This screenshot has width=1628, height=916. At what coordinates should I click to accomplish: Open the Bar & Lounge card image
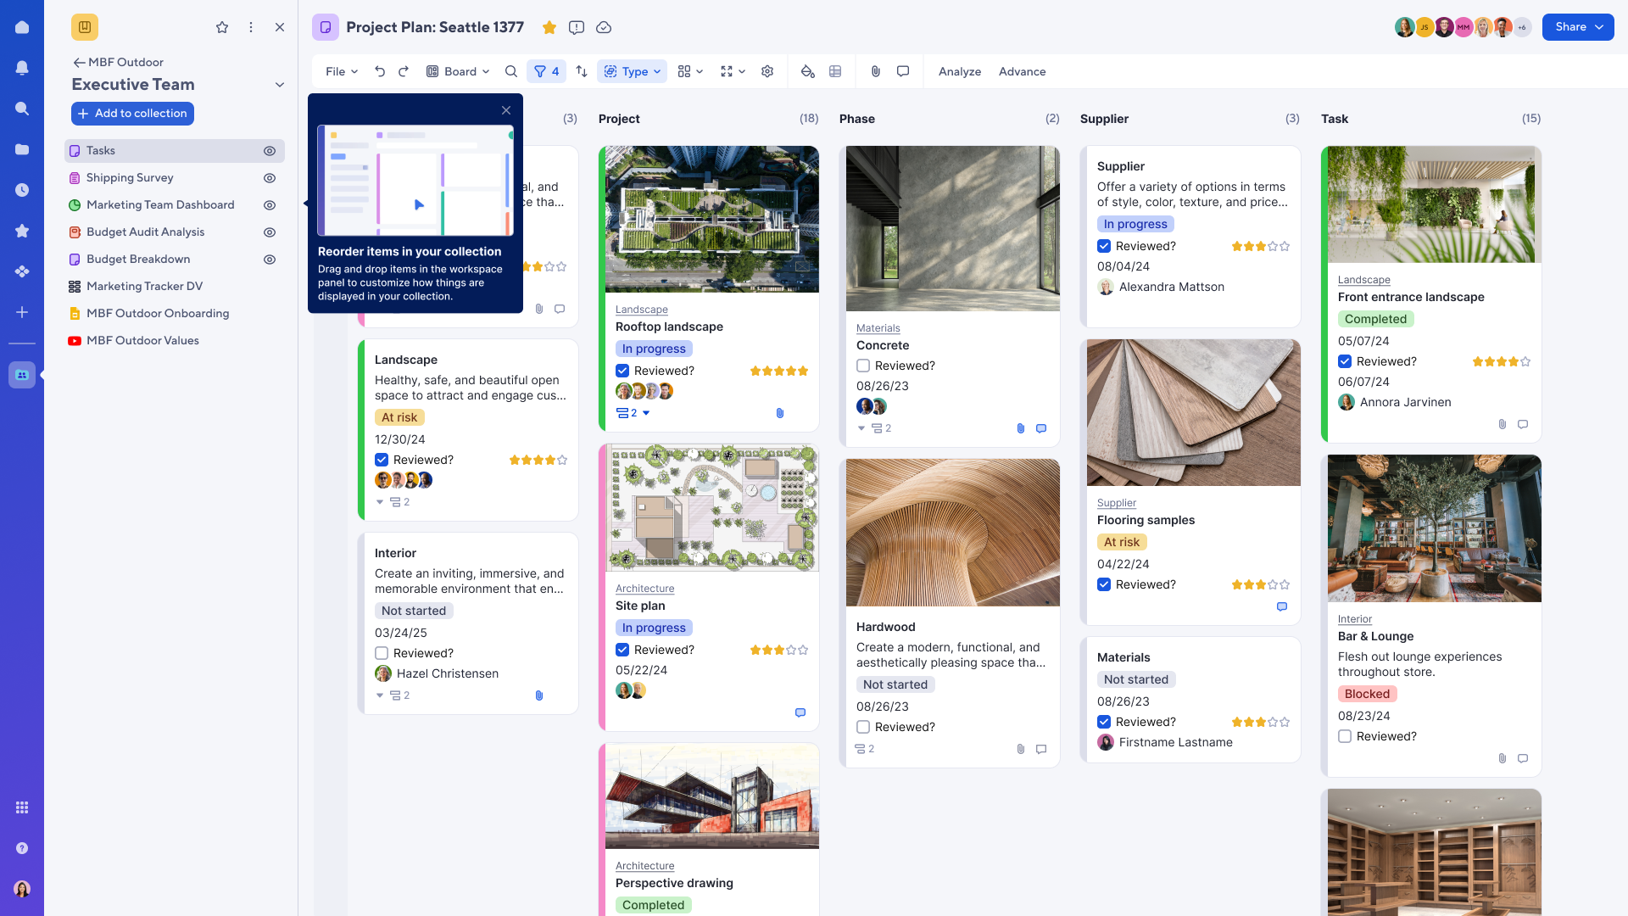[1434, 528]
